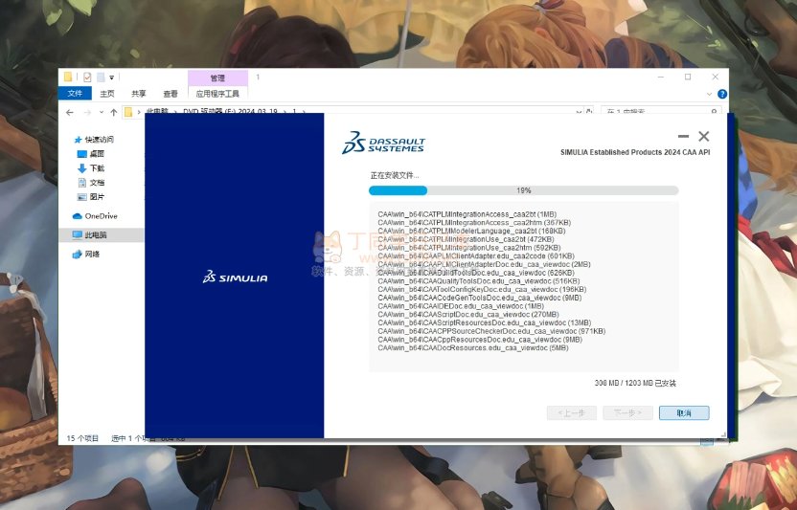
Task: Select the CAAScriptResourcesDoc.edu_caa_viewdoc (13MB) line
Action: 485,323
